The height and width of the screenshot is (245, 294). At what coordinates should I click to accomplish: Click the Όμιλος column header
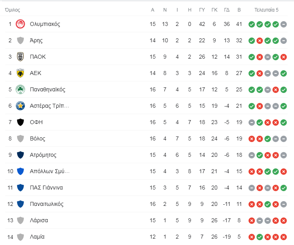coord(12,10)
